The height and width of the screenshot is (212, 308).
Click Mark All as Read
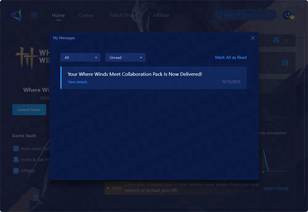coord(231,57)
